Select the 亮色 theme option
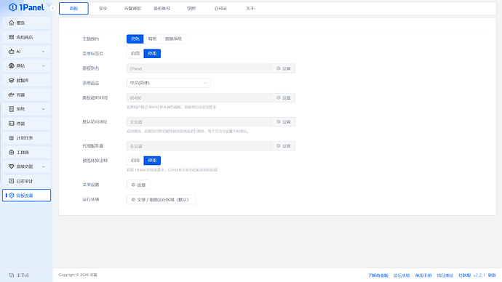 point(135,39)
